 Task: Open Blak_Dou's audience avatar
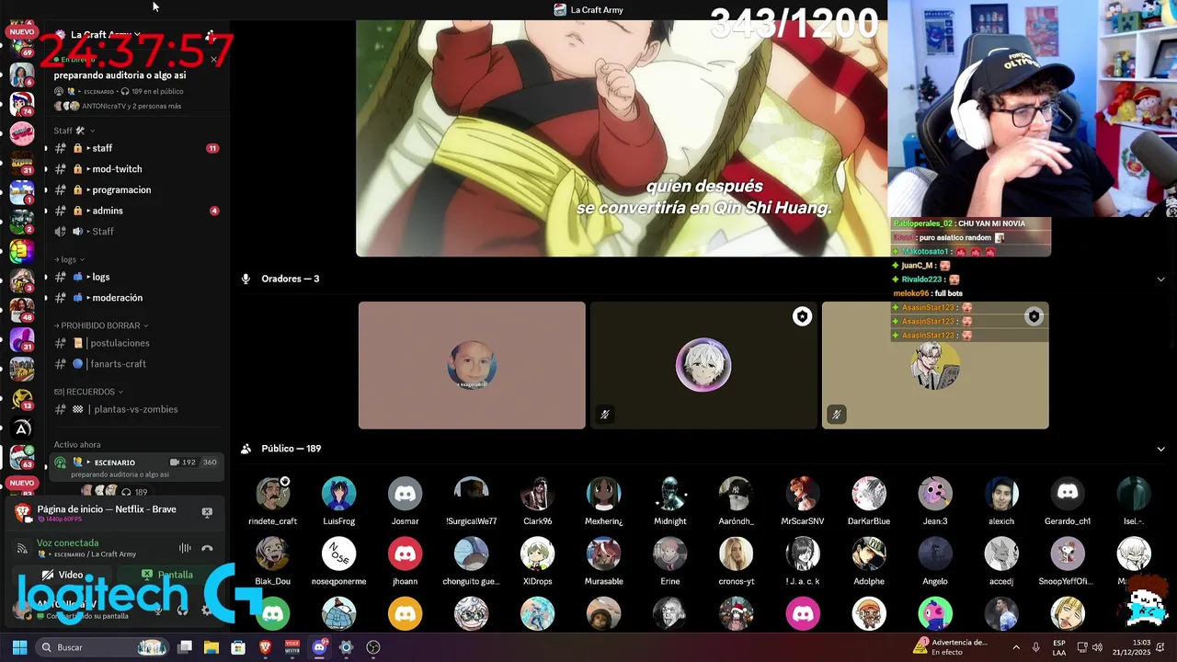[273, 554]
